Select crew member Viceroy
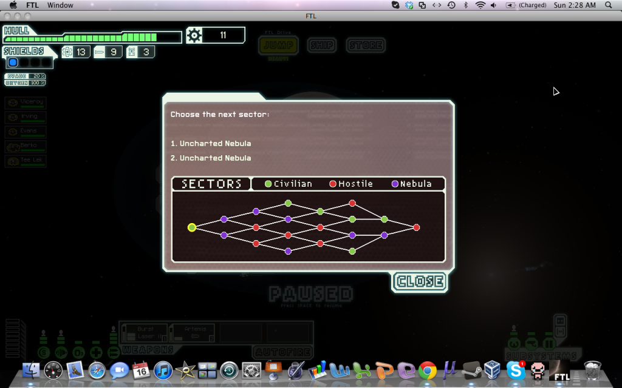The width and height of the screenshot is (622, 388). [x=26, y=102]
